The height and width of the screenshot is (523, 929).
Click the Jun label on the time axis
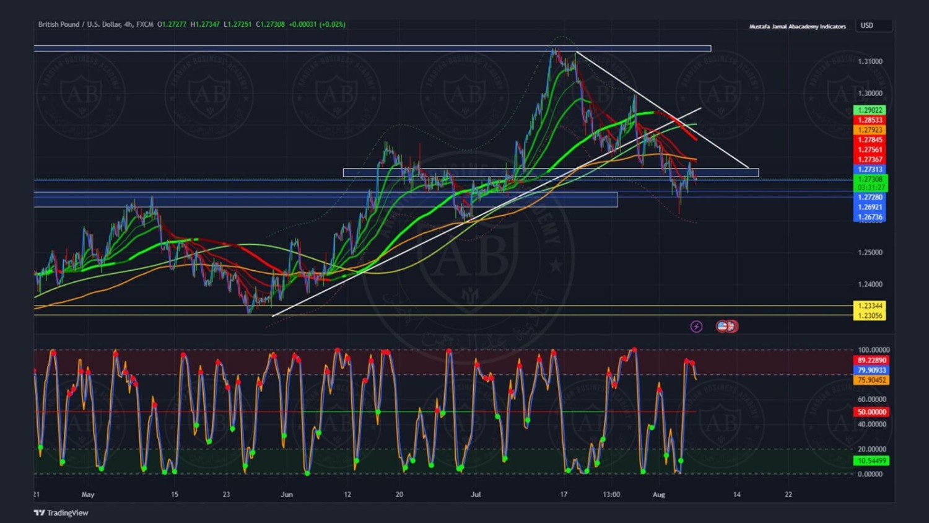pyautogui.click(x=286, y=494)
